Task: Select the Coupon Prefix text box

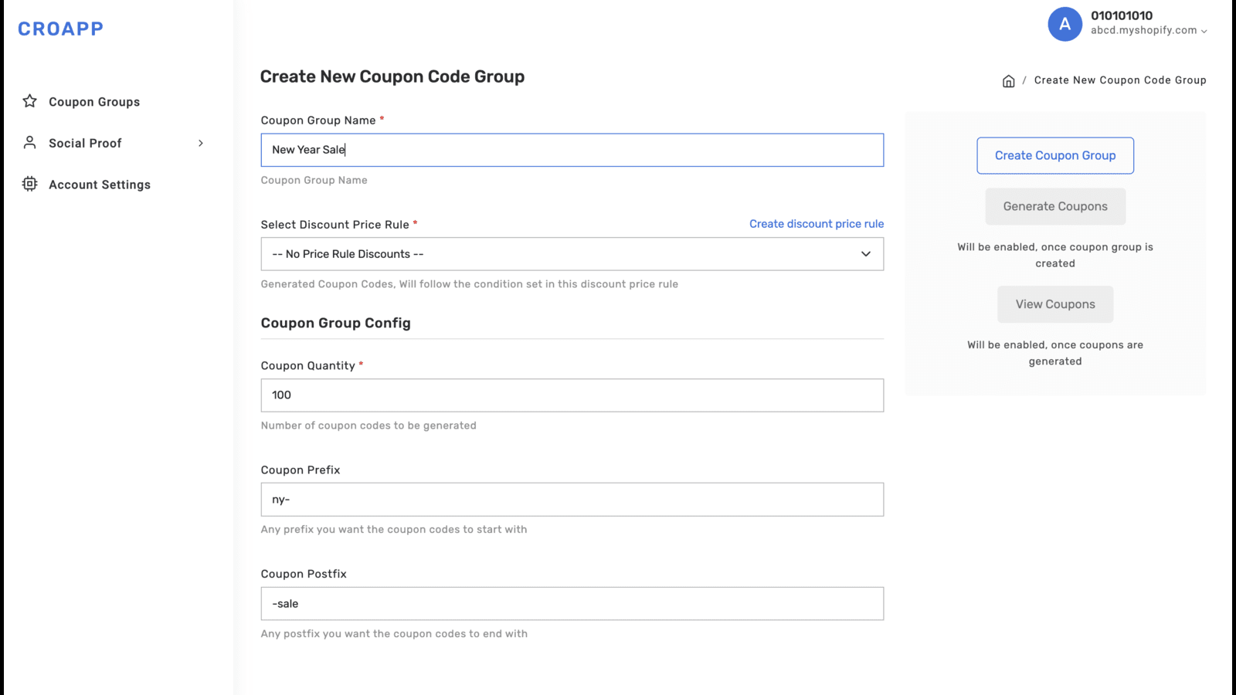Action: (x=572, y=499)
